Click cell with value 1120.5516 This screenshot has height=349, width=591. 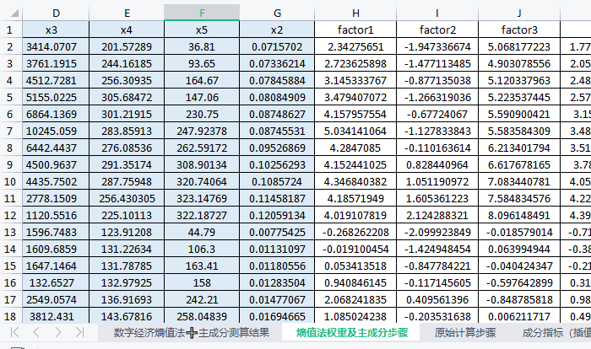[x=56, y=215]
